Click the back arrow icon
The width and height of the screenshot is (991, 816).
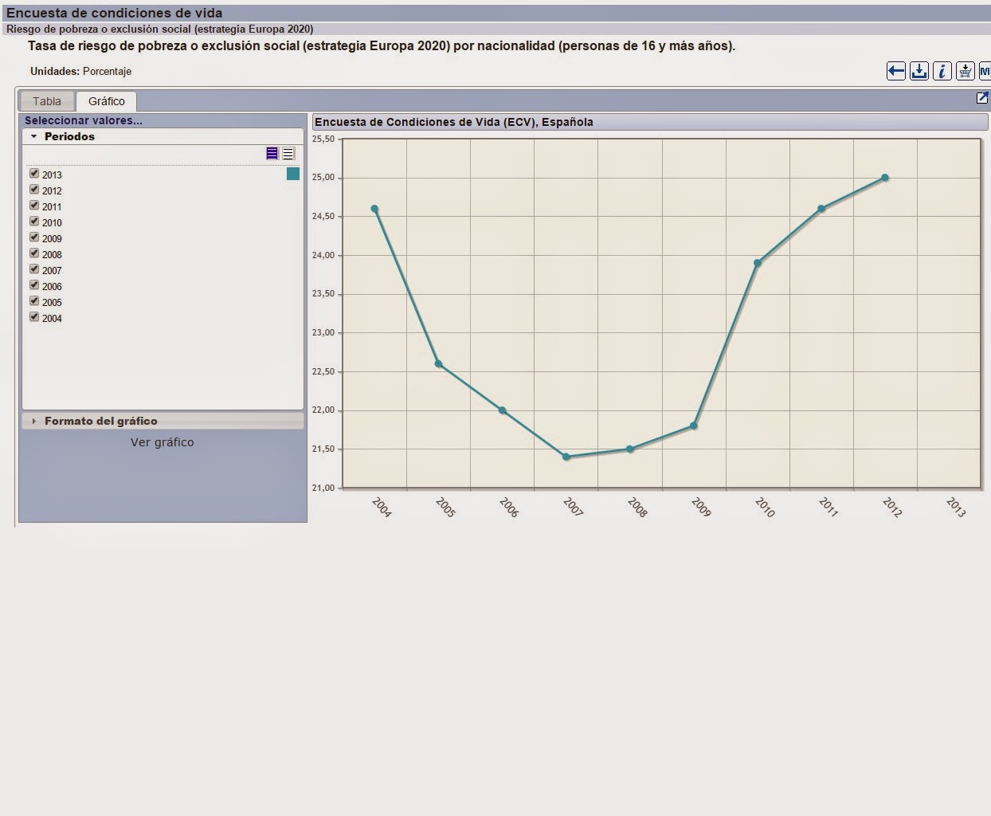(x=896, y=71)
